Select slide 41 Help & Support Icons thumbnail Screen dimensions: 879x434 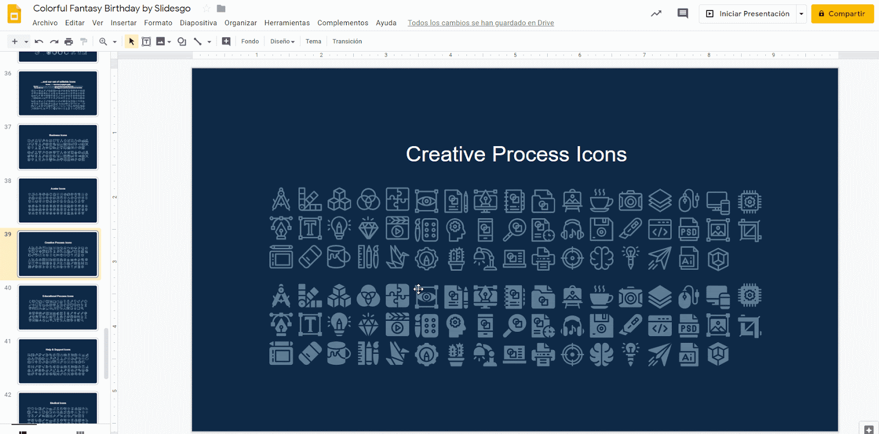pyautogui.click(x=58, y=361)
